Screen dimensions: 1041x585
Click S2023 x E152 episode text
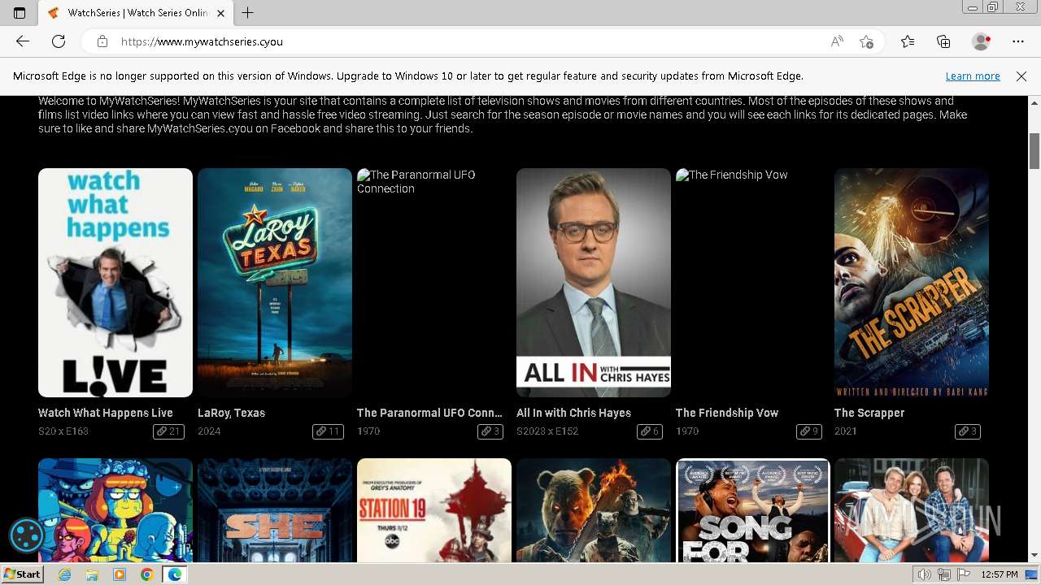[547, 431]
